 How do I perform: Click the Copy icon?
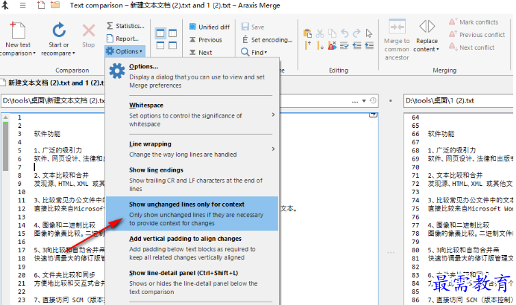(x=333, y=33)
